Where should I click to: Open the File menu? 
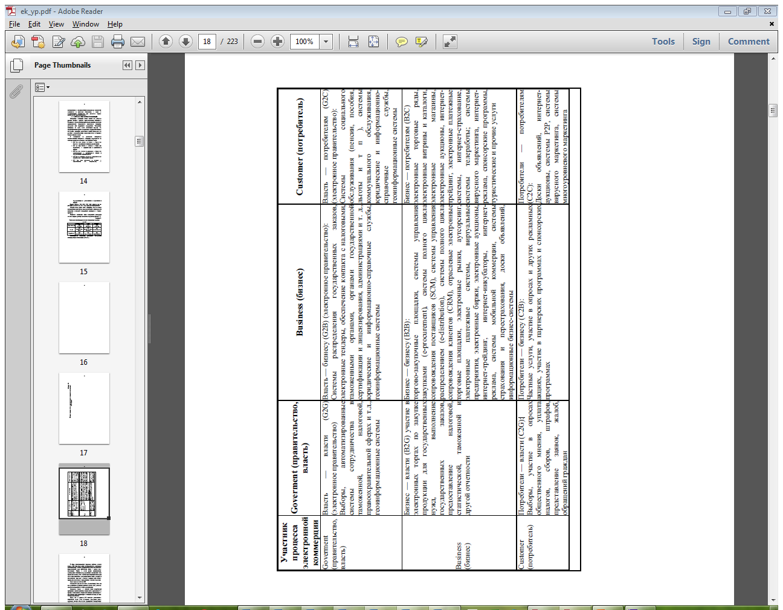pos(14,24)
